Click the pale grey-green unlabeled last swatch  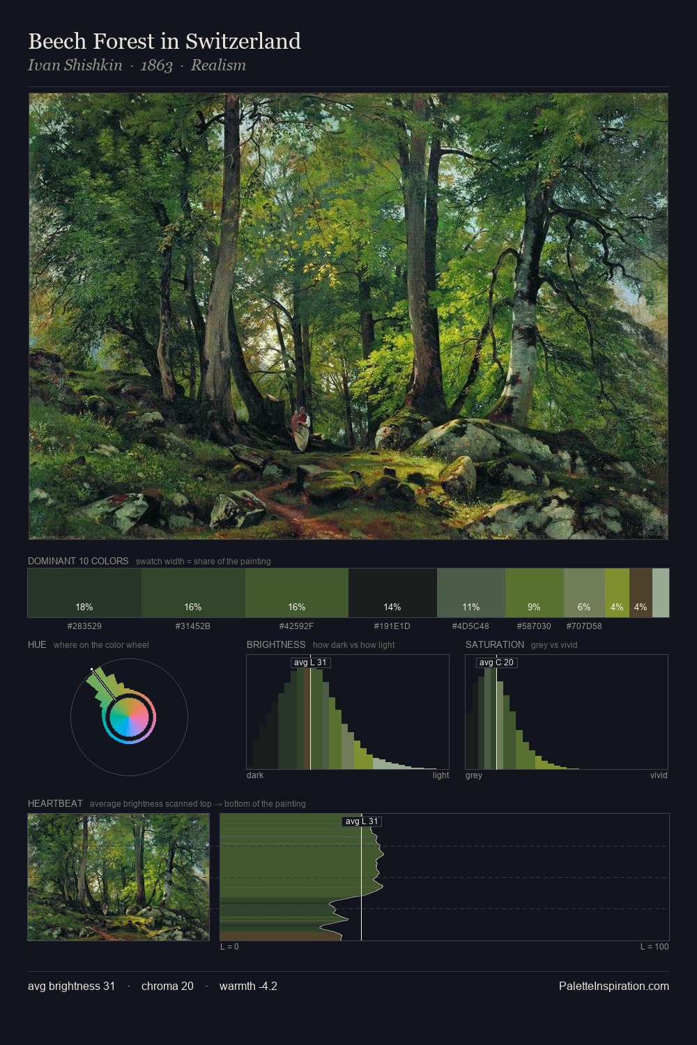tap(661, 593)
